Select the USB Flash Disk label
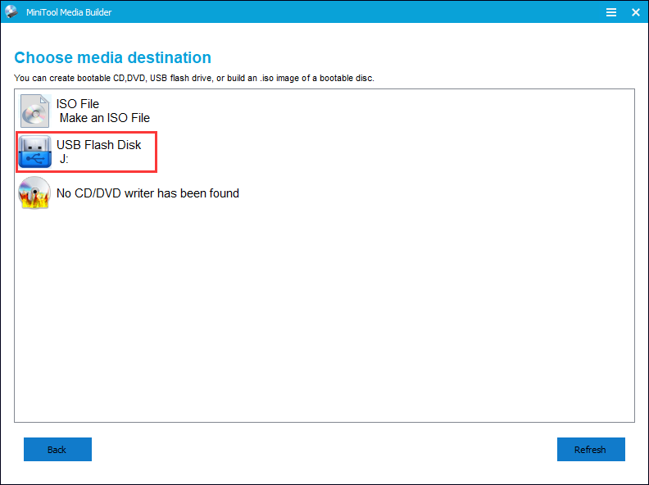Image resolution: width=649 pixels, height=485 pixels. [x=99, y=145]
